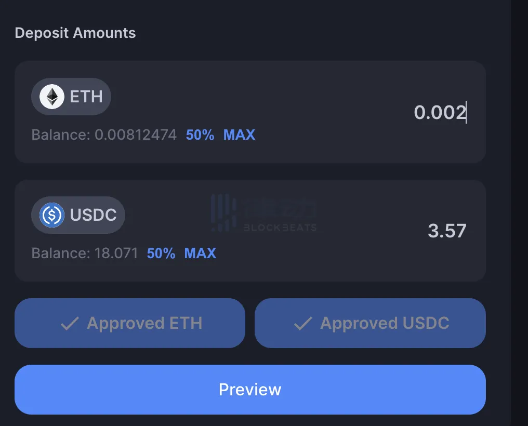The height and width of the screenshot is (426, 528).
Task: Click the checkmark icon beside Approved USDC
Action: 303,323
